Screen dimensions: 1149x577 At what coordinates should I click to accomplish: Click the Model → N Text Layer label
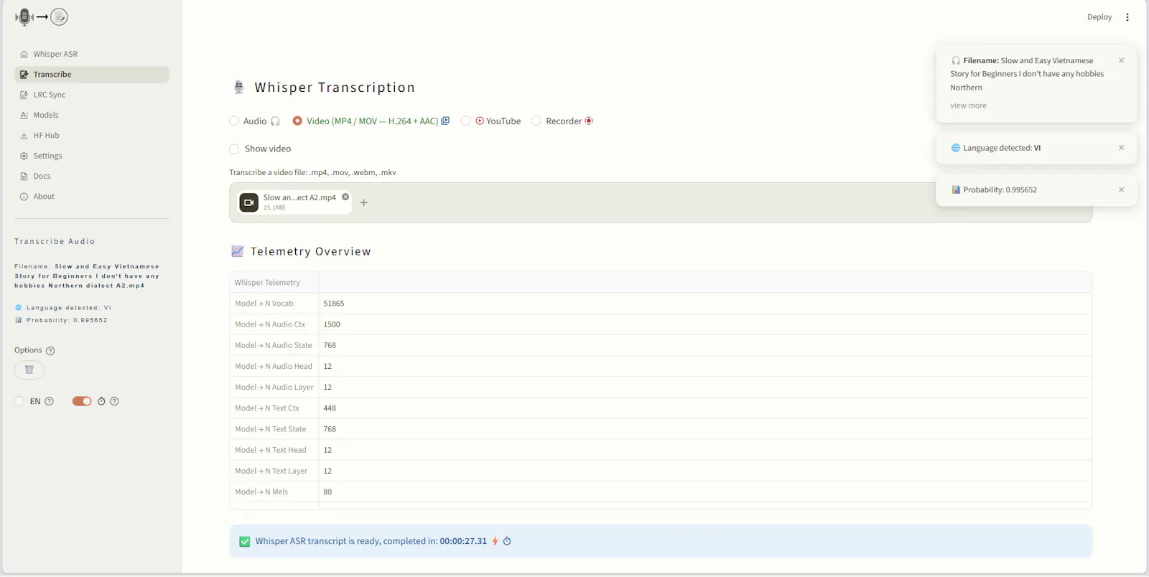pyautogui.click(x=271, y=471)
